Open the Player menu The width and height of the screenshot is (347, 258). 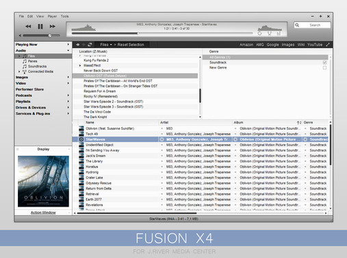pos(52,16)
